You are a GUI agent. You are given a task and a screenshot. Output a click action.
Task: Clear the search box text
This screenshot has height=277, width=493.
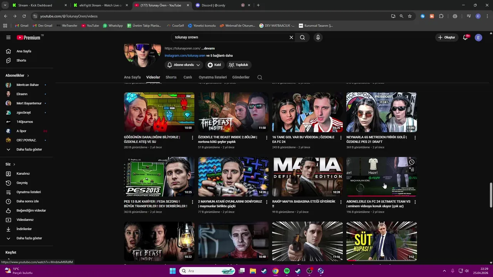click(x=291, y=37)
